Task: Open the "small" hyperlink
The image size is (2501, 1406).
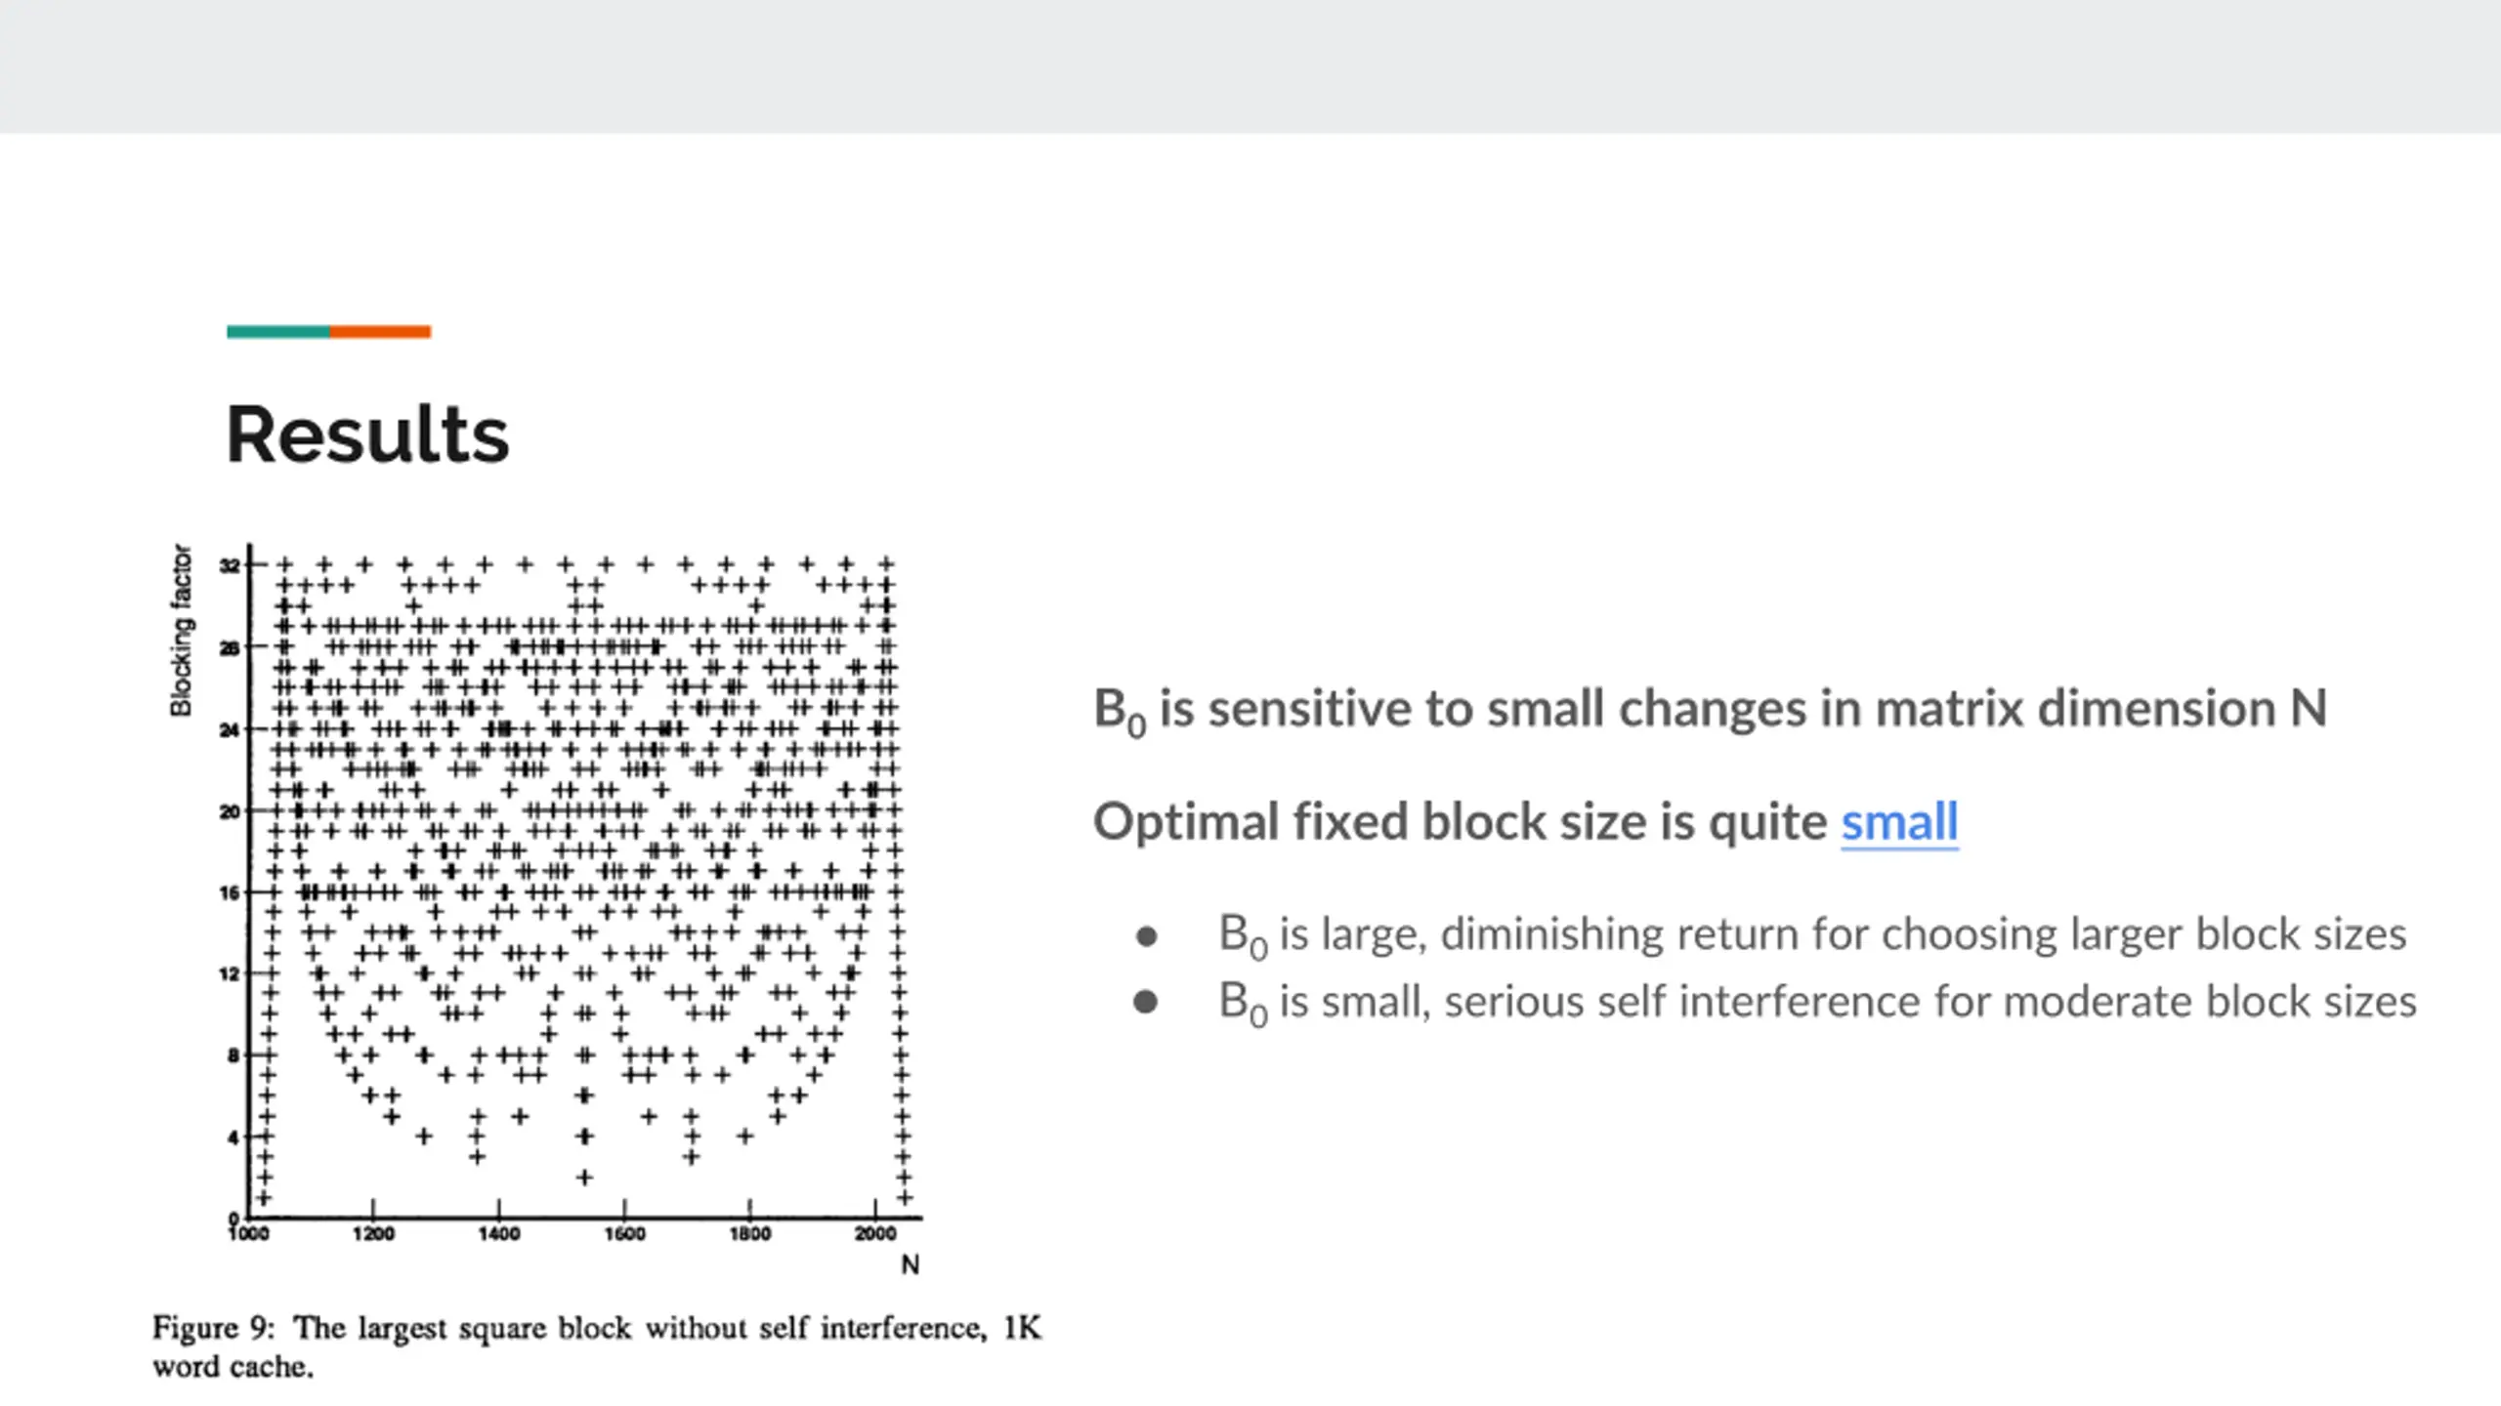Action: [1899, 821]
